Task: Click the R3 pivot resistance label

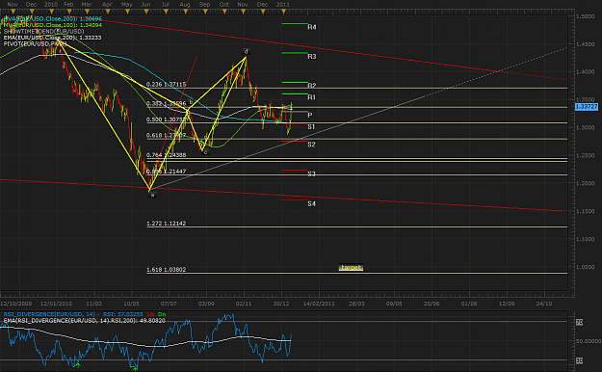Action: pos(312,57)
